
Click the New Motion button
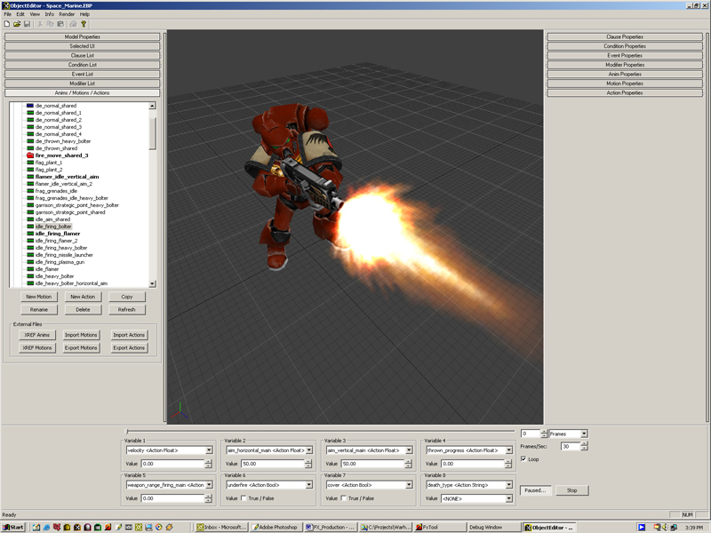[38, 297]
